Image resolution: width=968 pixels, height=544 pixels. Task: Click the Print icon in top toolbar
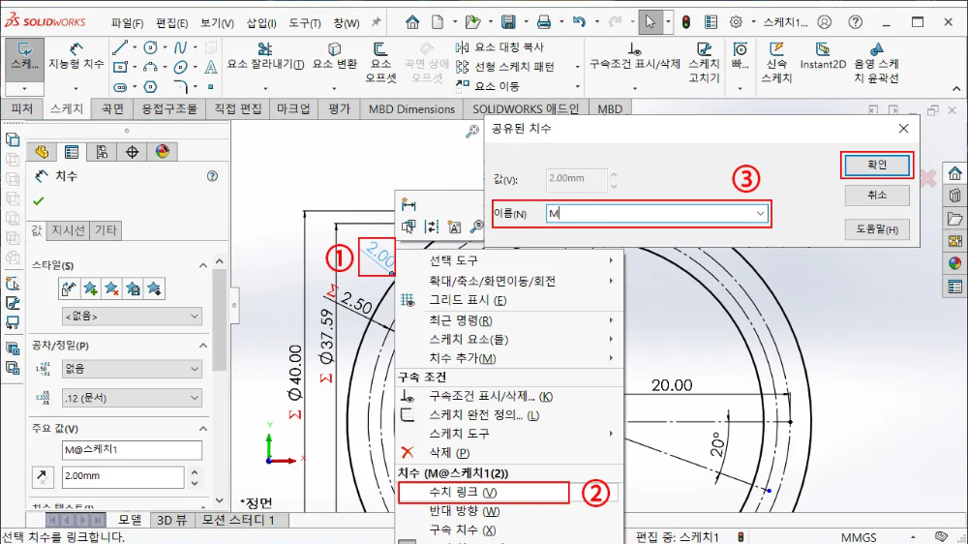pyautogui.click(x=544, y=22)
